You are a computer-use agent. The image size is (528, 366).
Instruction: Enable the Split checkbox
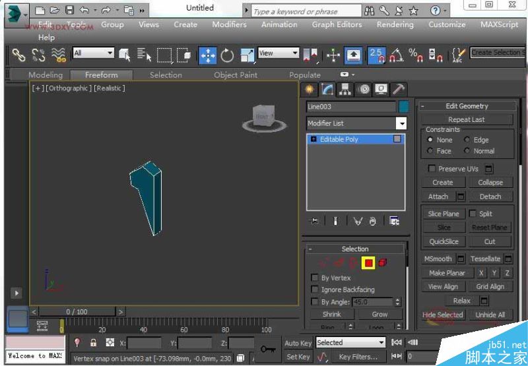[x=473, y=213]
